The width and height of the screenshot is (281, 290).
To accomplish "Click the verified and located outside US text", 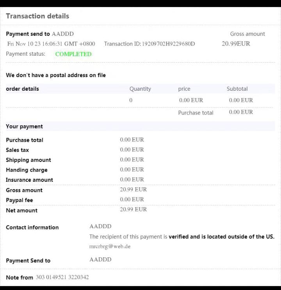I will pyautogui.click(x=221, y=237).
